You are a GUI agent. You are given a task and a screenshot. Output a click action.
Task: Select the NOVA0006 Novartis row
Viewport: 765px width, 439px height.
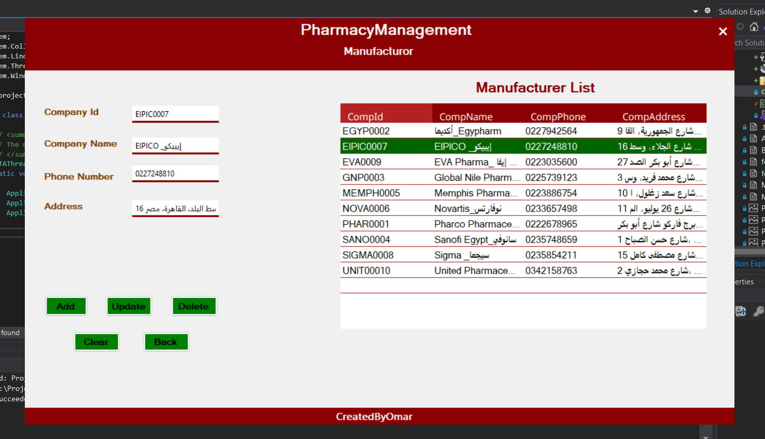click(x=523, y=208)
